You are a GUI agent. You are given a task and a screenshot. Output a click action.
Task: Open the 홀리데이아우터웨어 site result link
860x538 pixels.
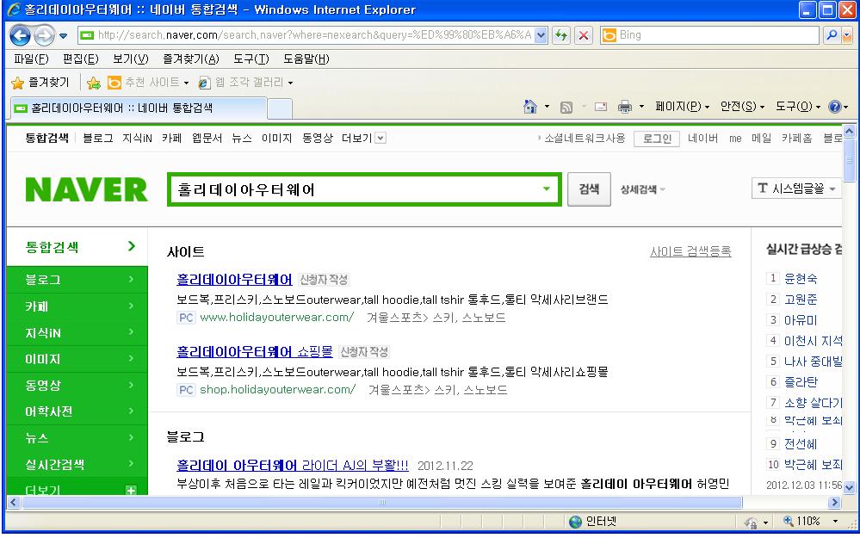[x=234, y=280]
